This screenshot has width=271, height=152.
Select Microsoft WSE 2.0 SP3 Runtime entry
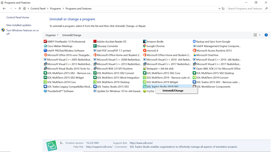click(113, 68)
